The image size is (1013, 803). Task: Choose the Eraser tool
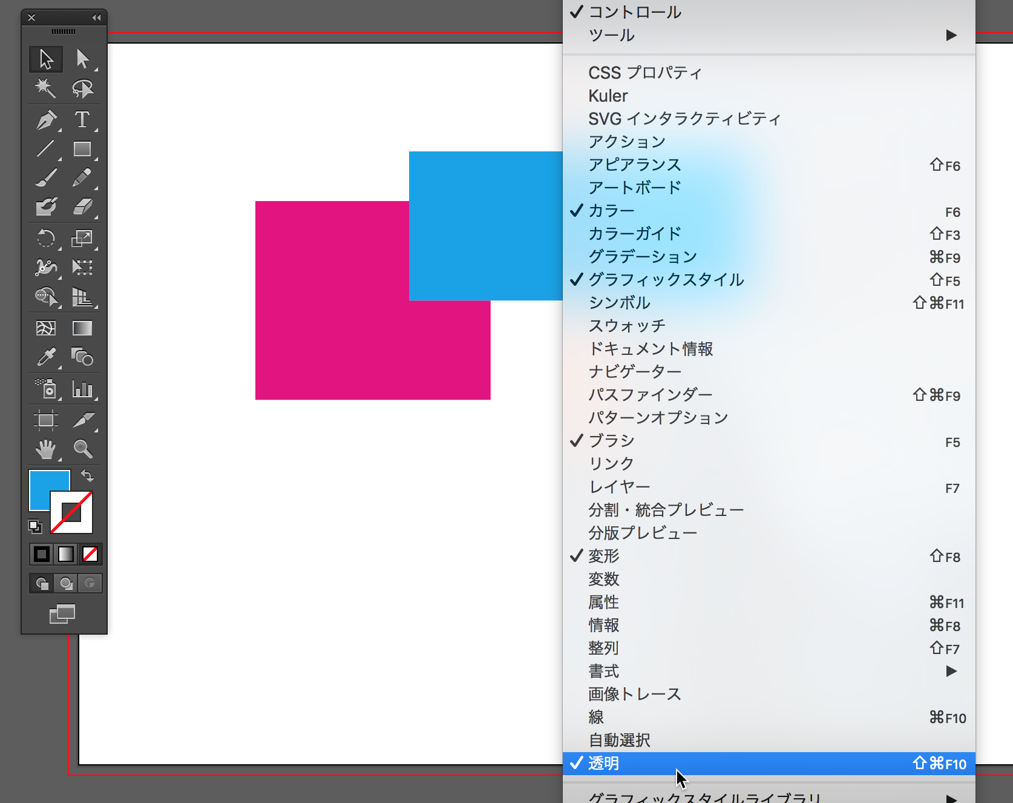82,207
